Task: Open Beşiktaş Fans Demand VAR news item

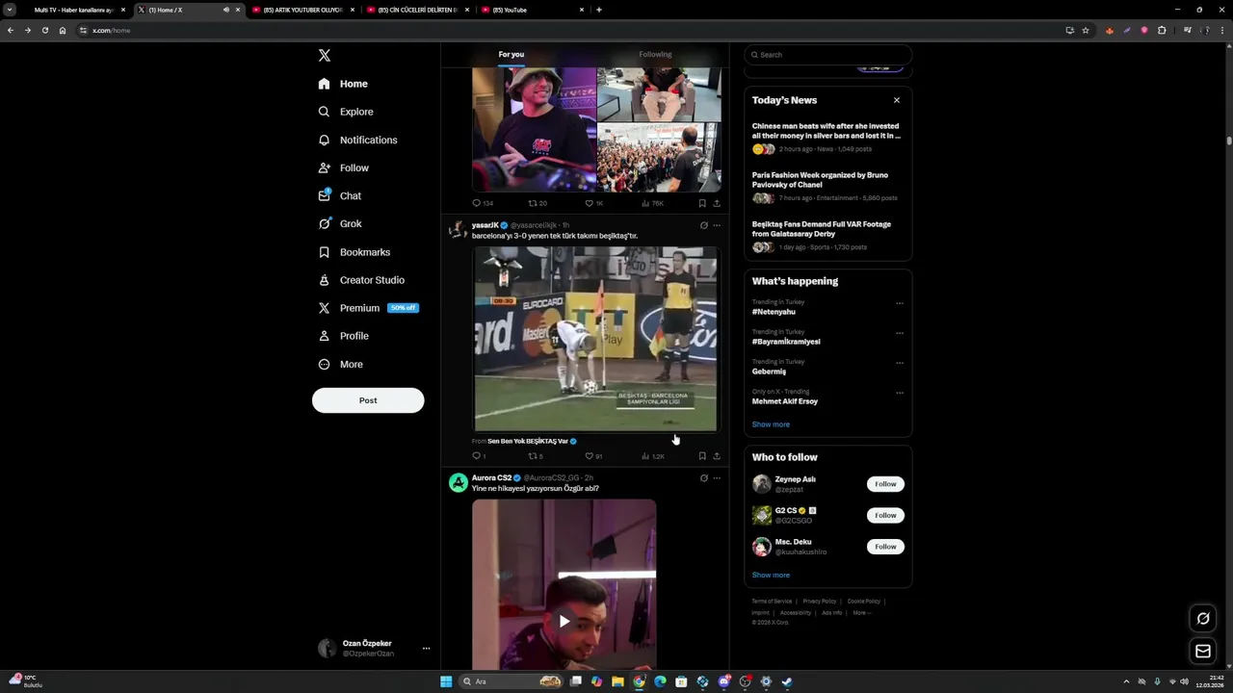Action: pos(826,235)
